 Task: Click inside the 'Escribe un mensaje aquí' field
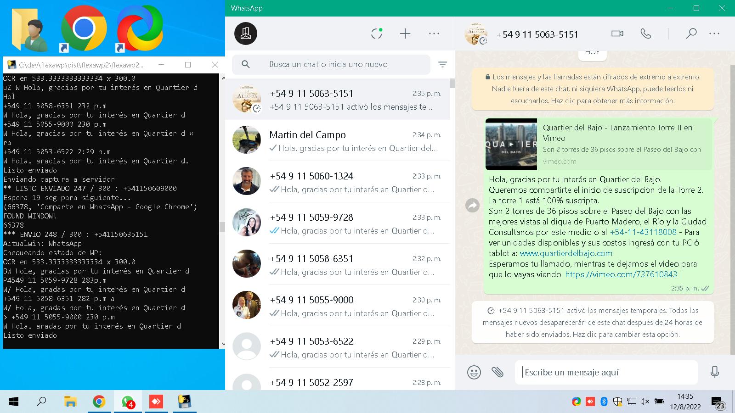tap(606, 372)
